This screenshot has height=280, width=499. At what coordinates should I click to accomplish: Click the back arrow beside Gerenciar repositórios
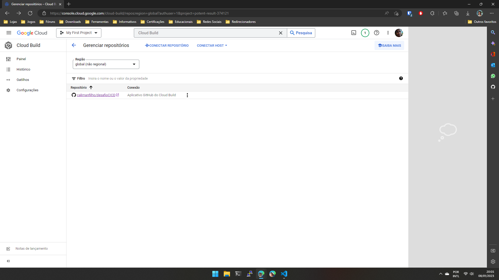click(74, 45)
